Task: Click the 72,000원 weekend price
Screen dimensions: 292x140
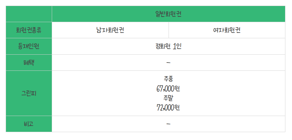Action: coord(168,107)
